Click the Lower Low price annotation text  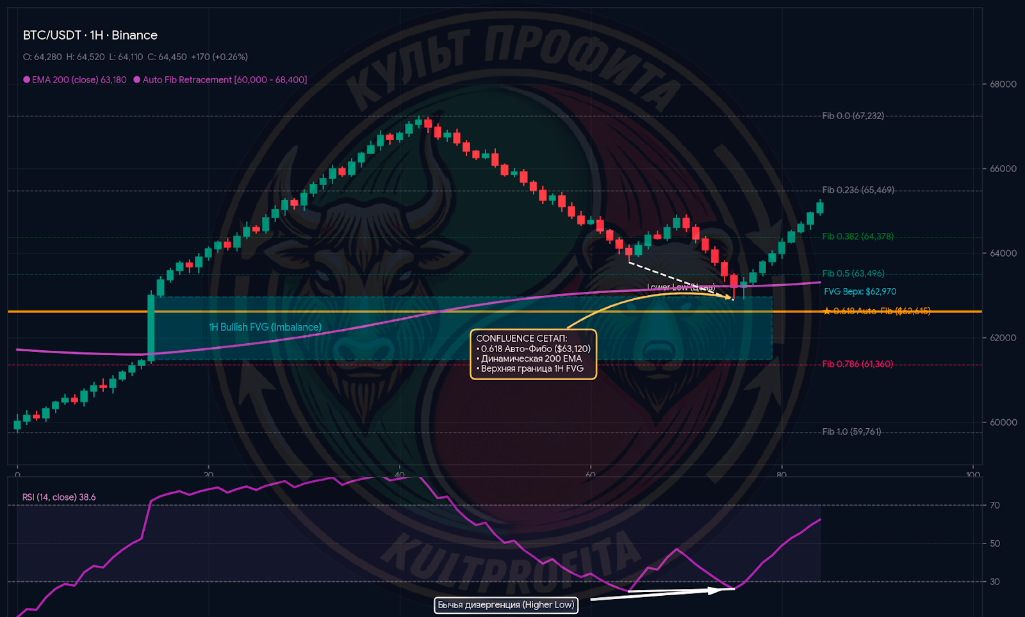coord(681,287)
